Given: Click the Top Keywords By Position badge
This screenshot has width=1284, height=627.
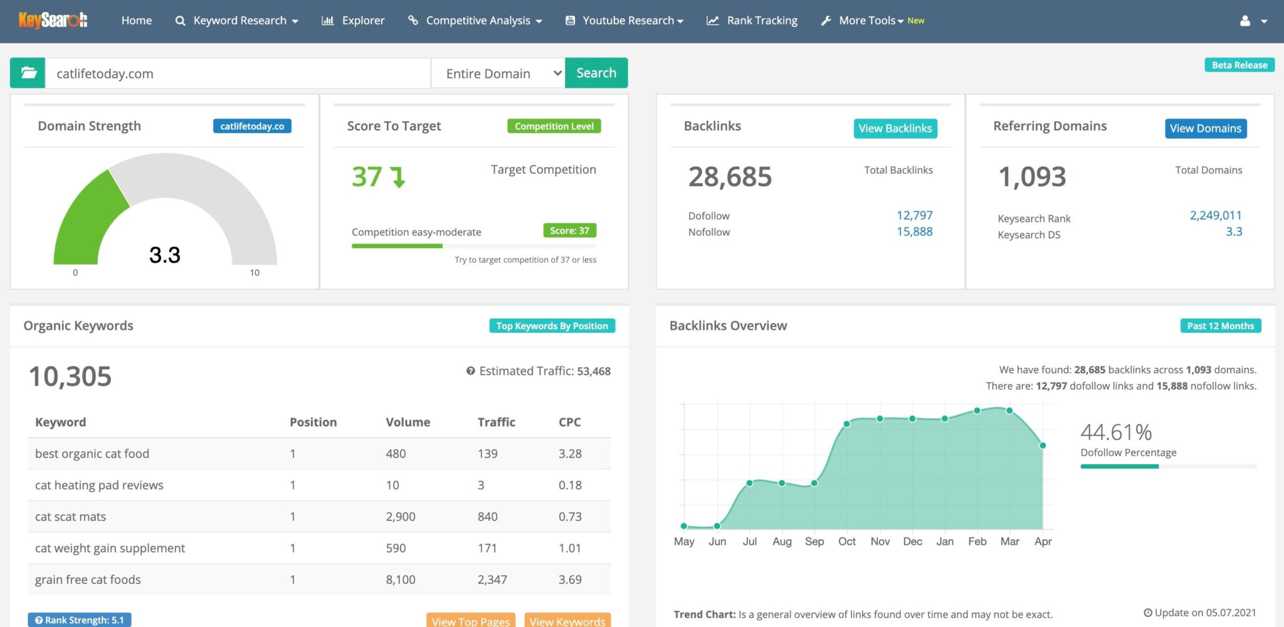Looking at the screenshot, I should coord(552,326).
